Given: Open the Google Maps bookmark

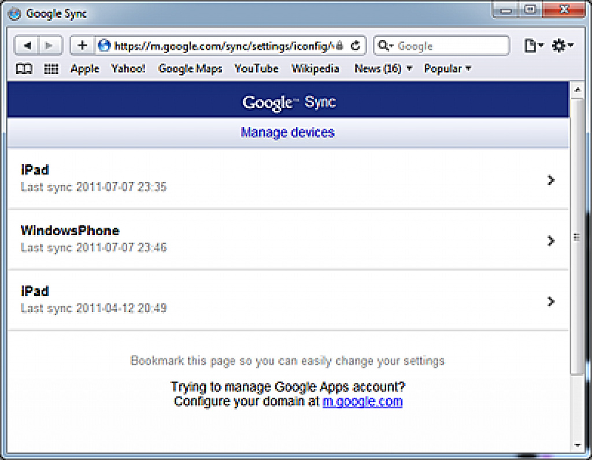Looking at the screenshot, I should coord(190,69).
